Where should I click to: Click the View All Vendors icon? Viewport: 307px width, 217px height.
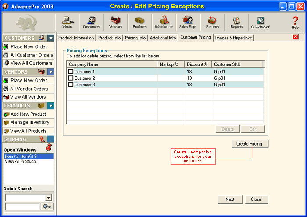click(6, 97)
